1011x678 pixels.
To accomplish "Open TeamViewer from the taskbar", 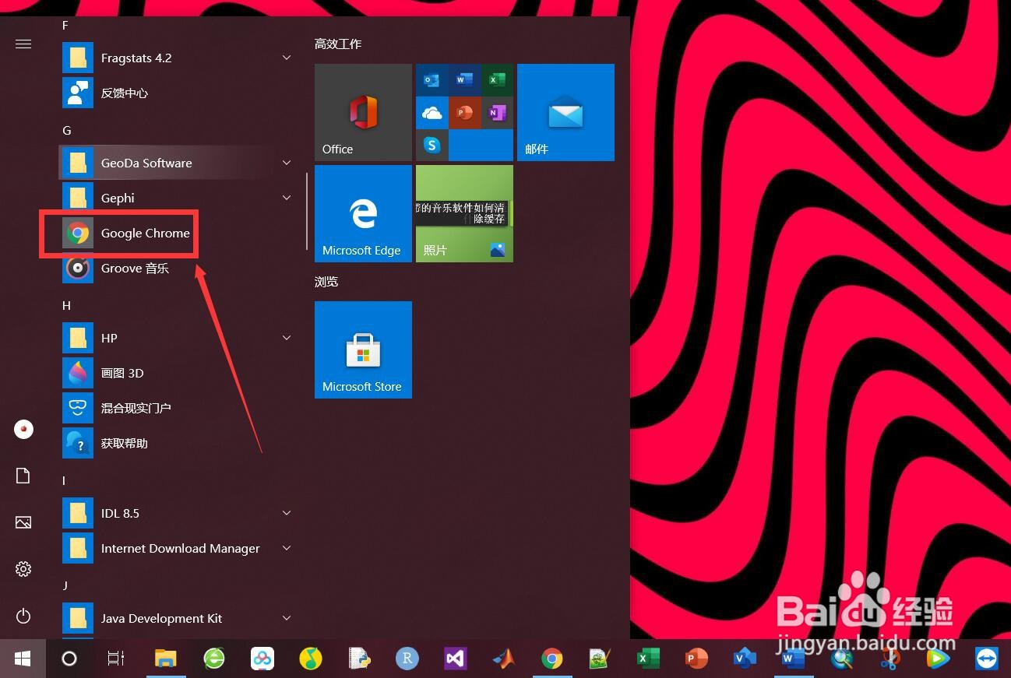I will (986, 659).
